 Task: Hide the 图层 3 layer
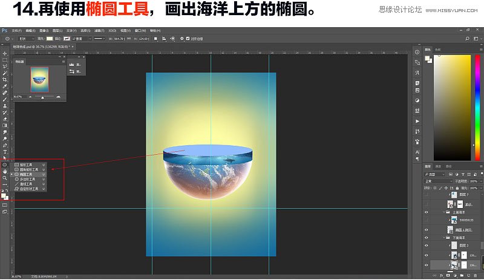click(x=427, y=246)
